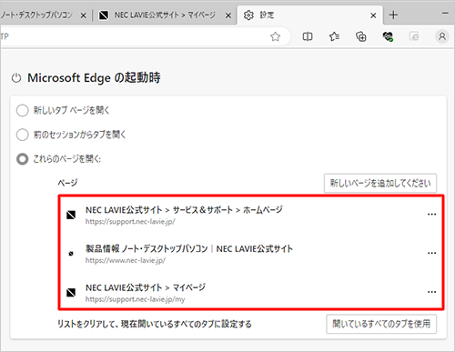Click the https://www.nec-lavie.jp/ URL text
This screenshot has width=455, height=352.
coord(126,260)
